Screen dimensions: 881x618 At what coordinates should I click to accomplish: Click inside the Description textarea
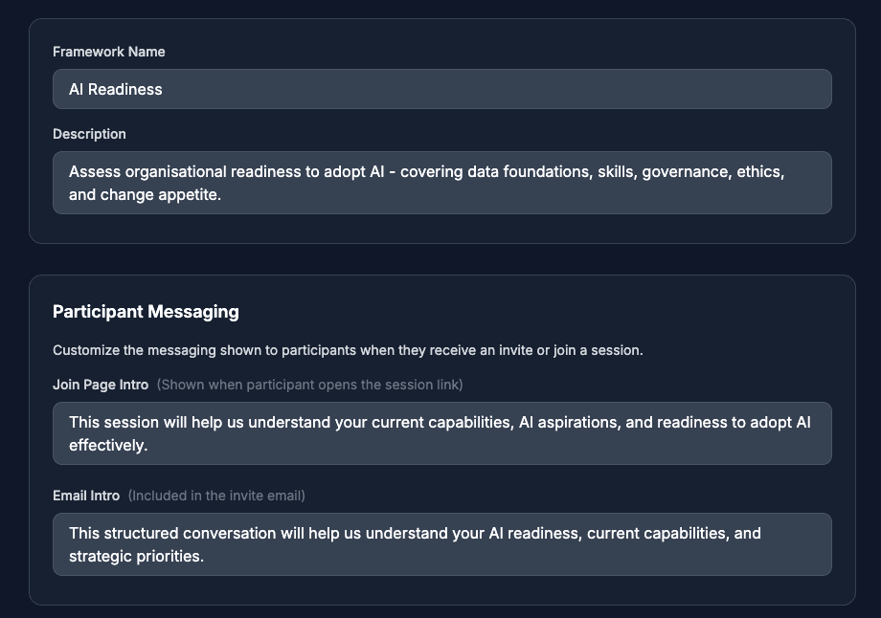[441, 182]
